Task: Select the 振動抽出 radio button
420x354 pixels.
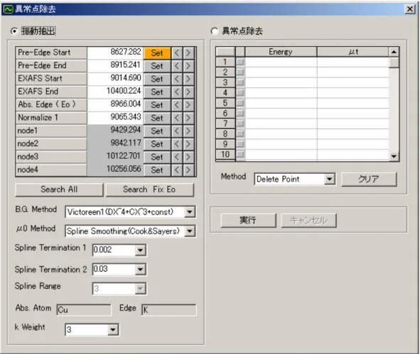Action: (14, 31)
